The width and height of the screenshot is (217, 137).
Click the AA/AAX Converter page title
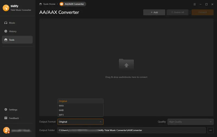(59, 12)
